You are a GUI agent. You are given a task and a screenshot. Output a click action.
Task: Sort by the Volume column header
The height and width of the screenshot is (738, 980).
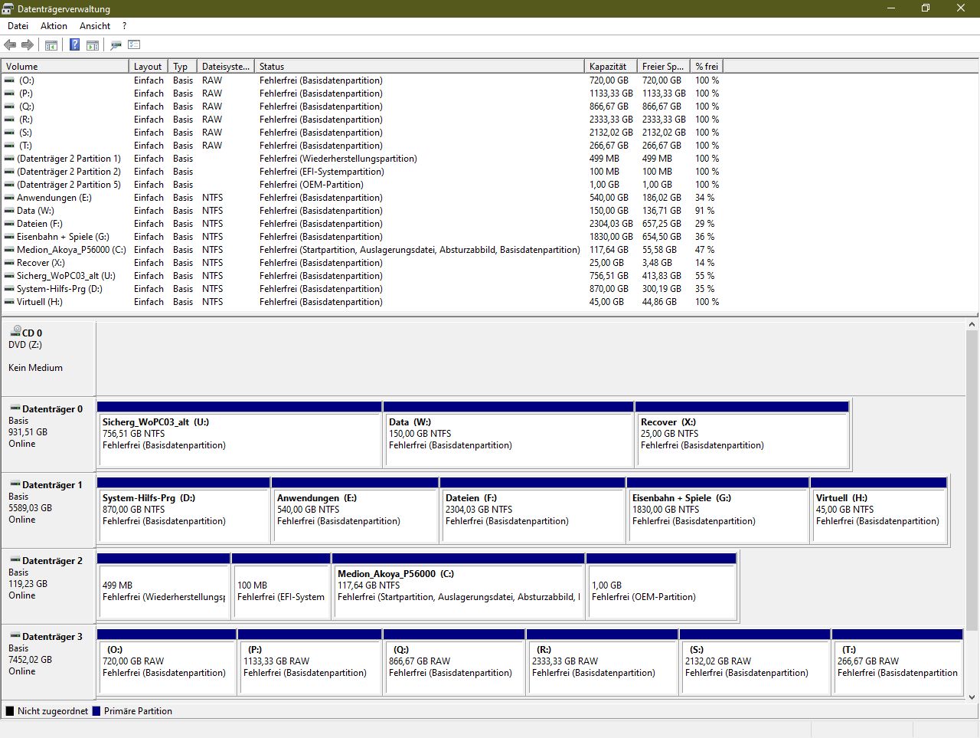pos(65,67)
